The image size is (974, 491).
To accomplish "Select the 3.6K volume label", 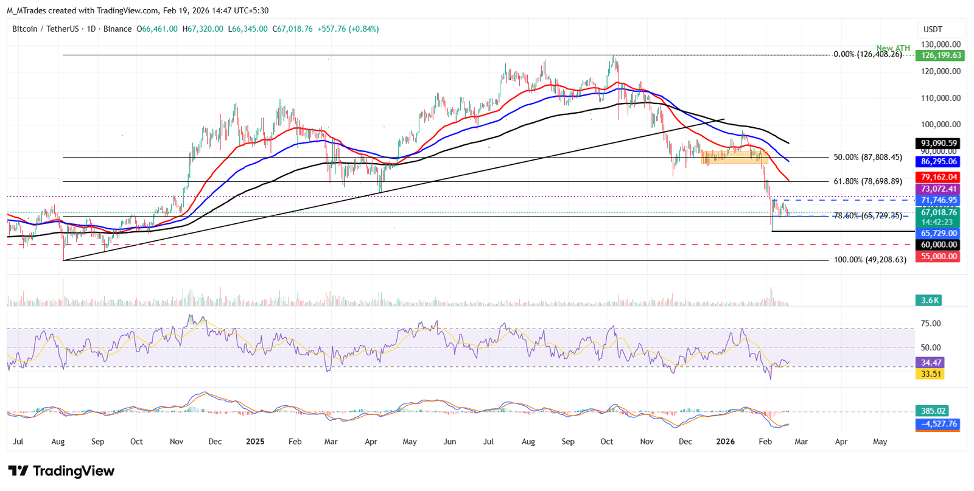I will pyautogui.click(x=930, y=301).
